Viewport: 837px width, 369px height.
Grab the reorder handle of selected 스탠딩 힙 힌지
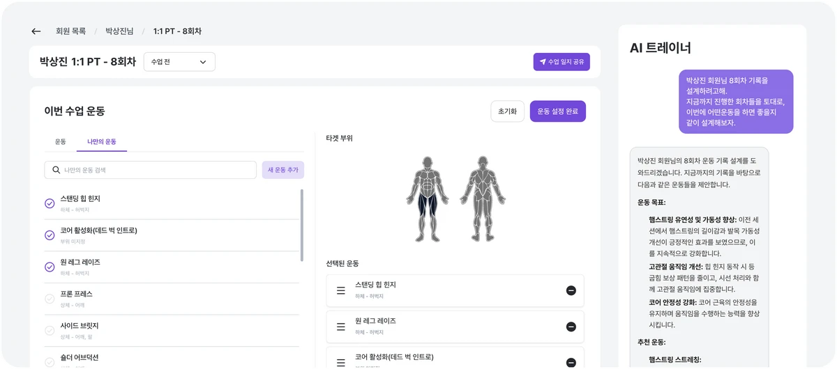[x=341, y=290]
